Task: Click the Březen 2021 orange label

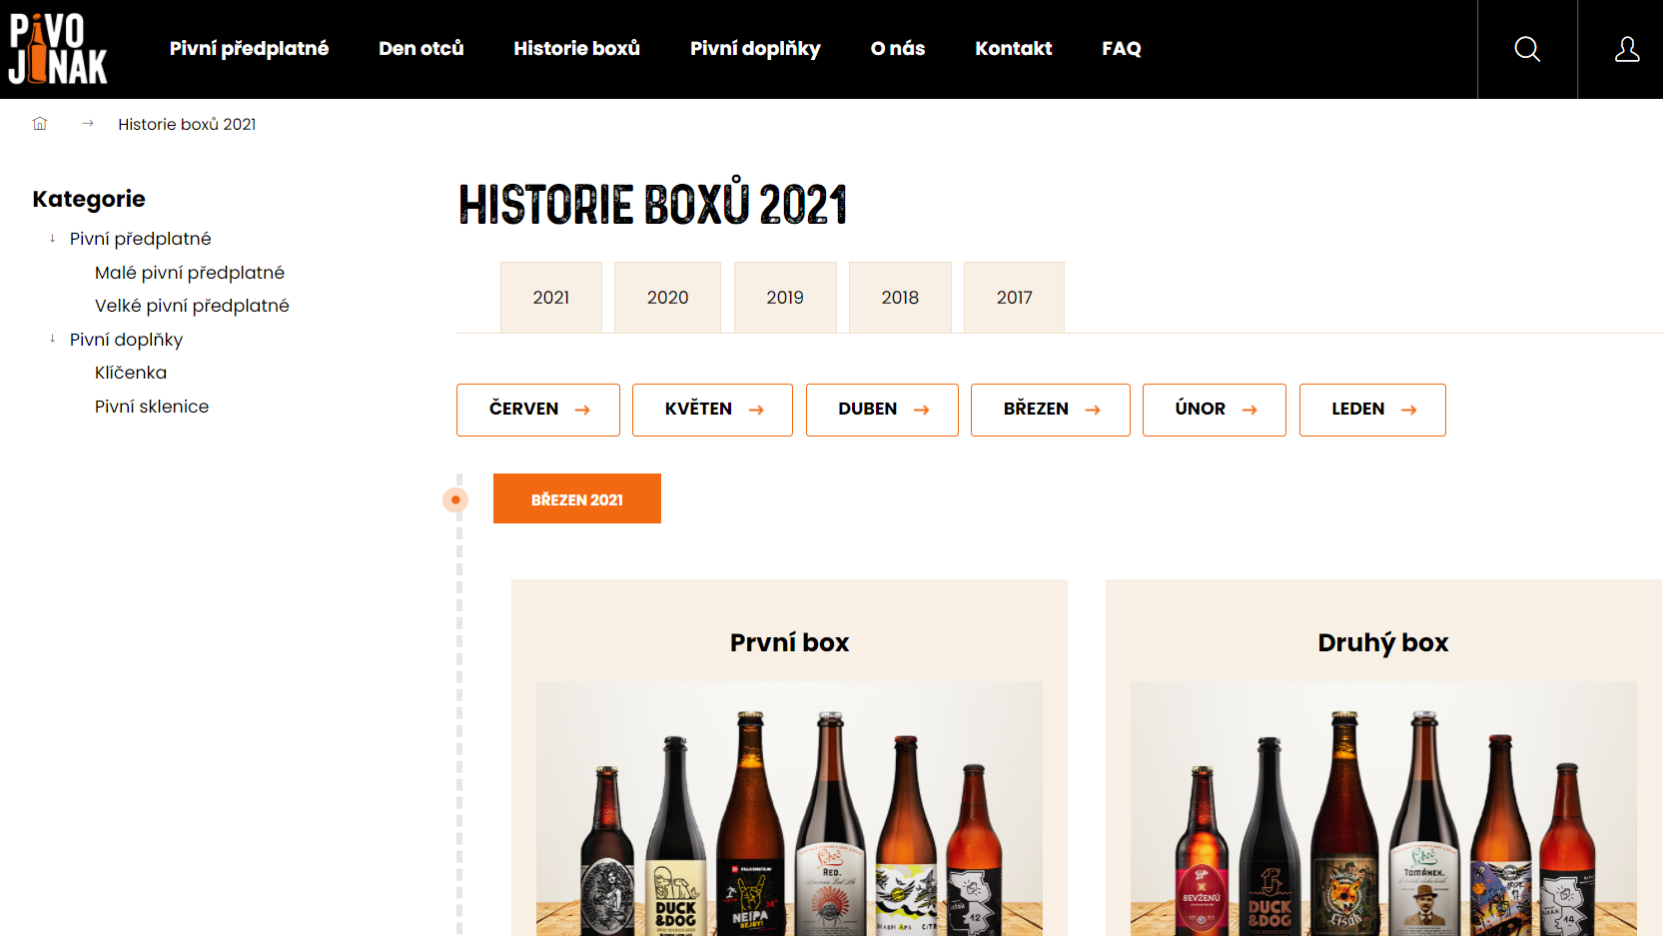Action: [576, 498]
